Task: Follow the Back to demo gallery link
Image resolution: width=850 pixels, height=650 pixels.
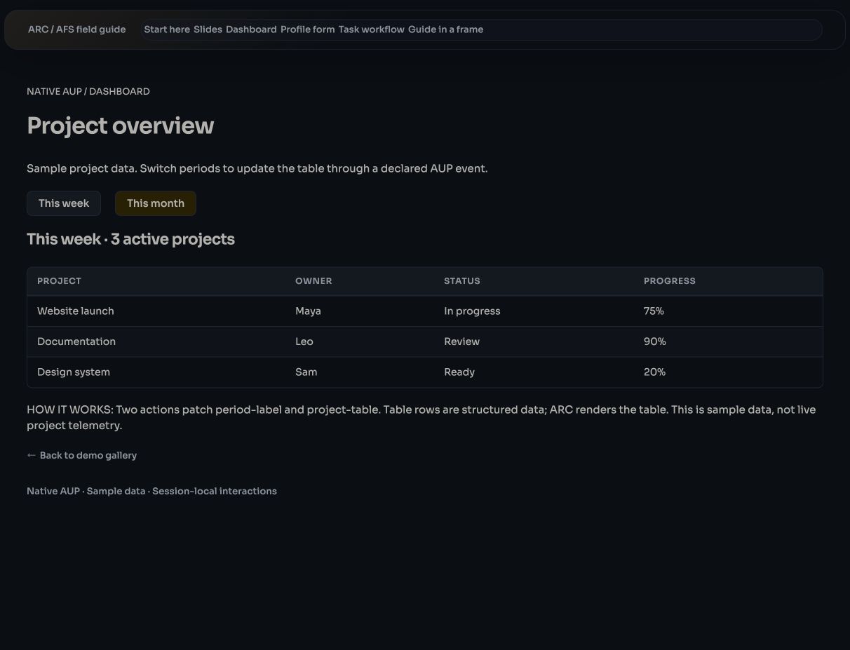Action: click(81, 455)
